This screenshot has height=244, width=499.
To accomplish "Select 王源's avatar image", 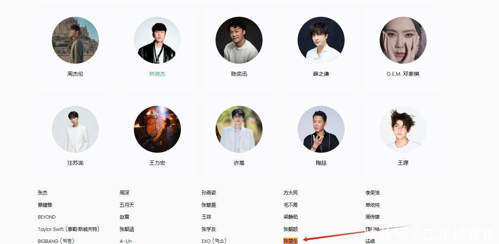I will pyautogui.click(x=403, y=129).
